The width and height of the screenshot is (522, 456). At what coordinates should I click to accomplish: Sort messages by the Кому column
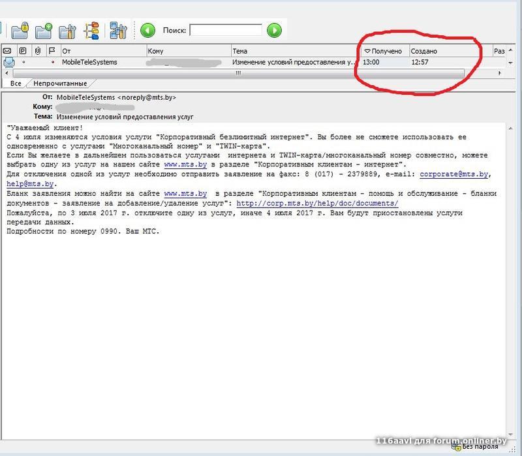(x=189, y=51)
